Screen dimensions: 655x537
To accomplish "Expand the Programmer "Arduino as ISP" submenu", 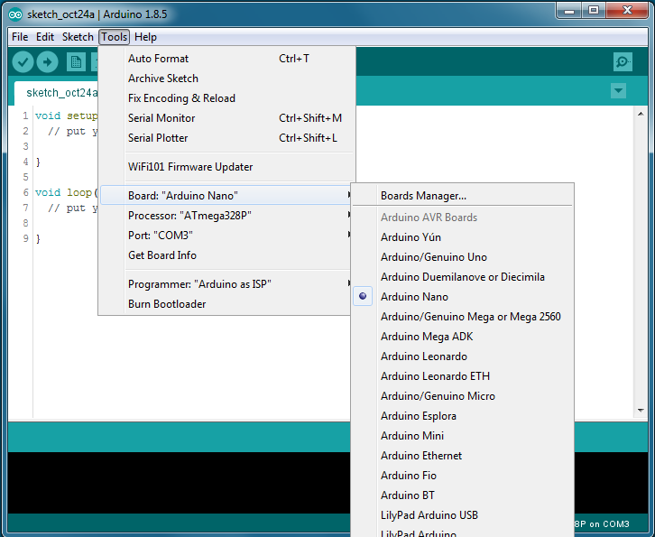I will [x=226, y=284].
